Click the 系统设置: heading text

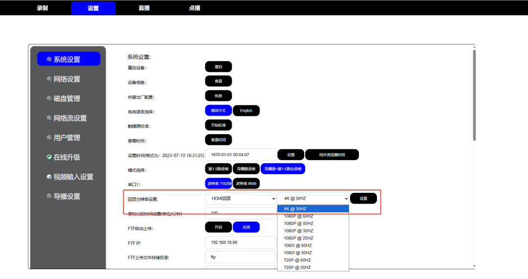(x=139, y=57)
